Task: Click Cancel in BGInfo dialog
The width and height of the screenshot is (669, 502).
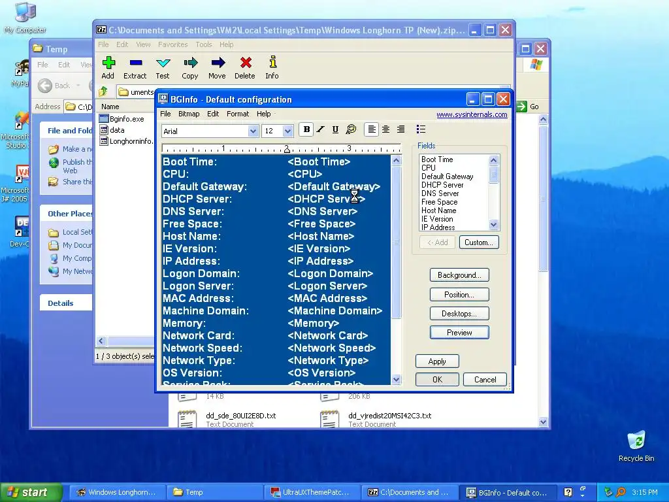Action: tap(485, 380)
